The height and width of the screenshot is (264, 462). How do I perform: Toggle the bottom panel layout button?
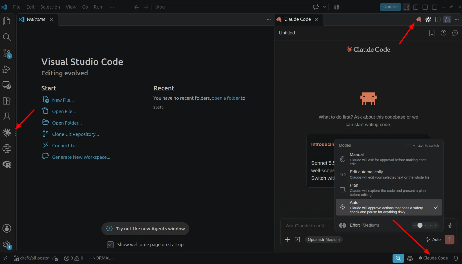click(x=425, y=7)
